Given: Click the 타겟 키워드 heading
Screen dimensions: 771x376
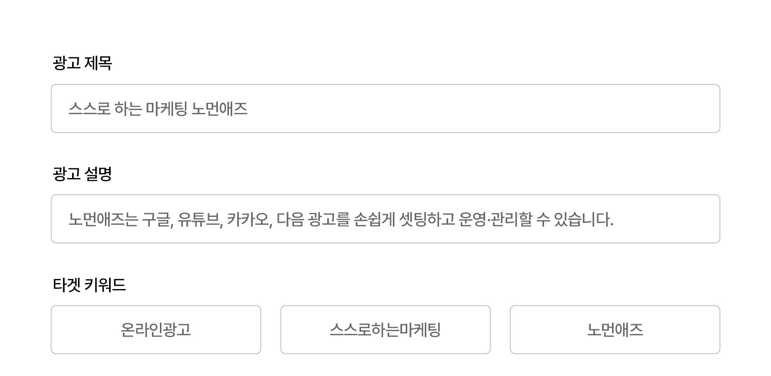Looking at the screenshot, I should [89, 284].
